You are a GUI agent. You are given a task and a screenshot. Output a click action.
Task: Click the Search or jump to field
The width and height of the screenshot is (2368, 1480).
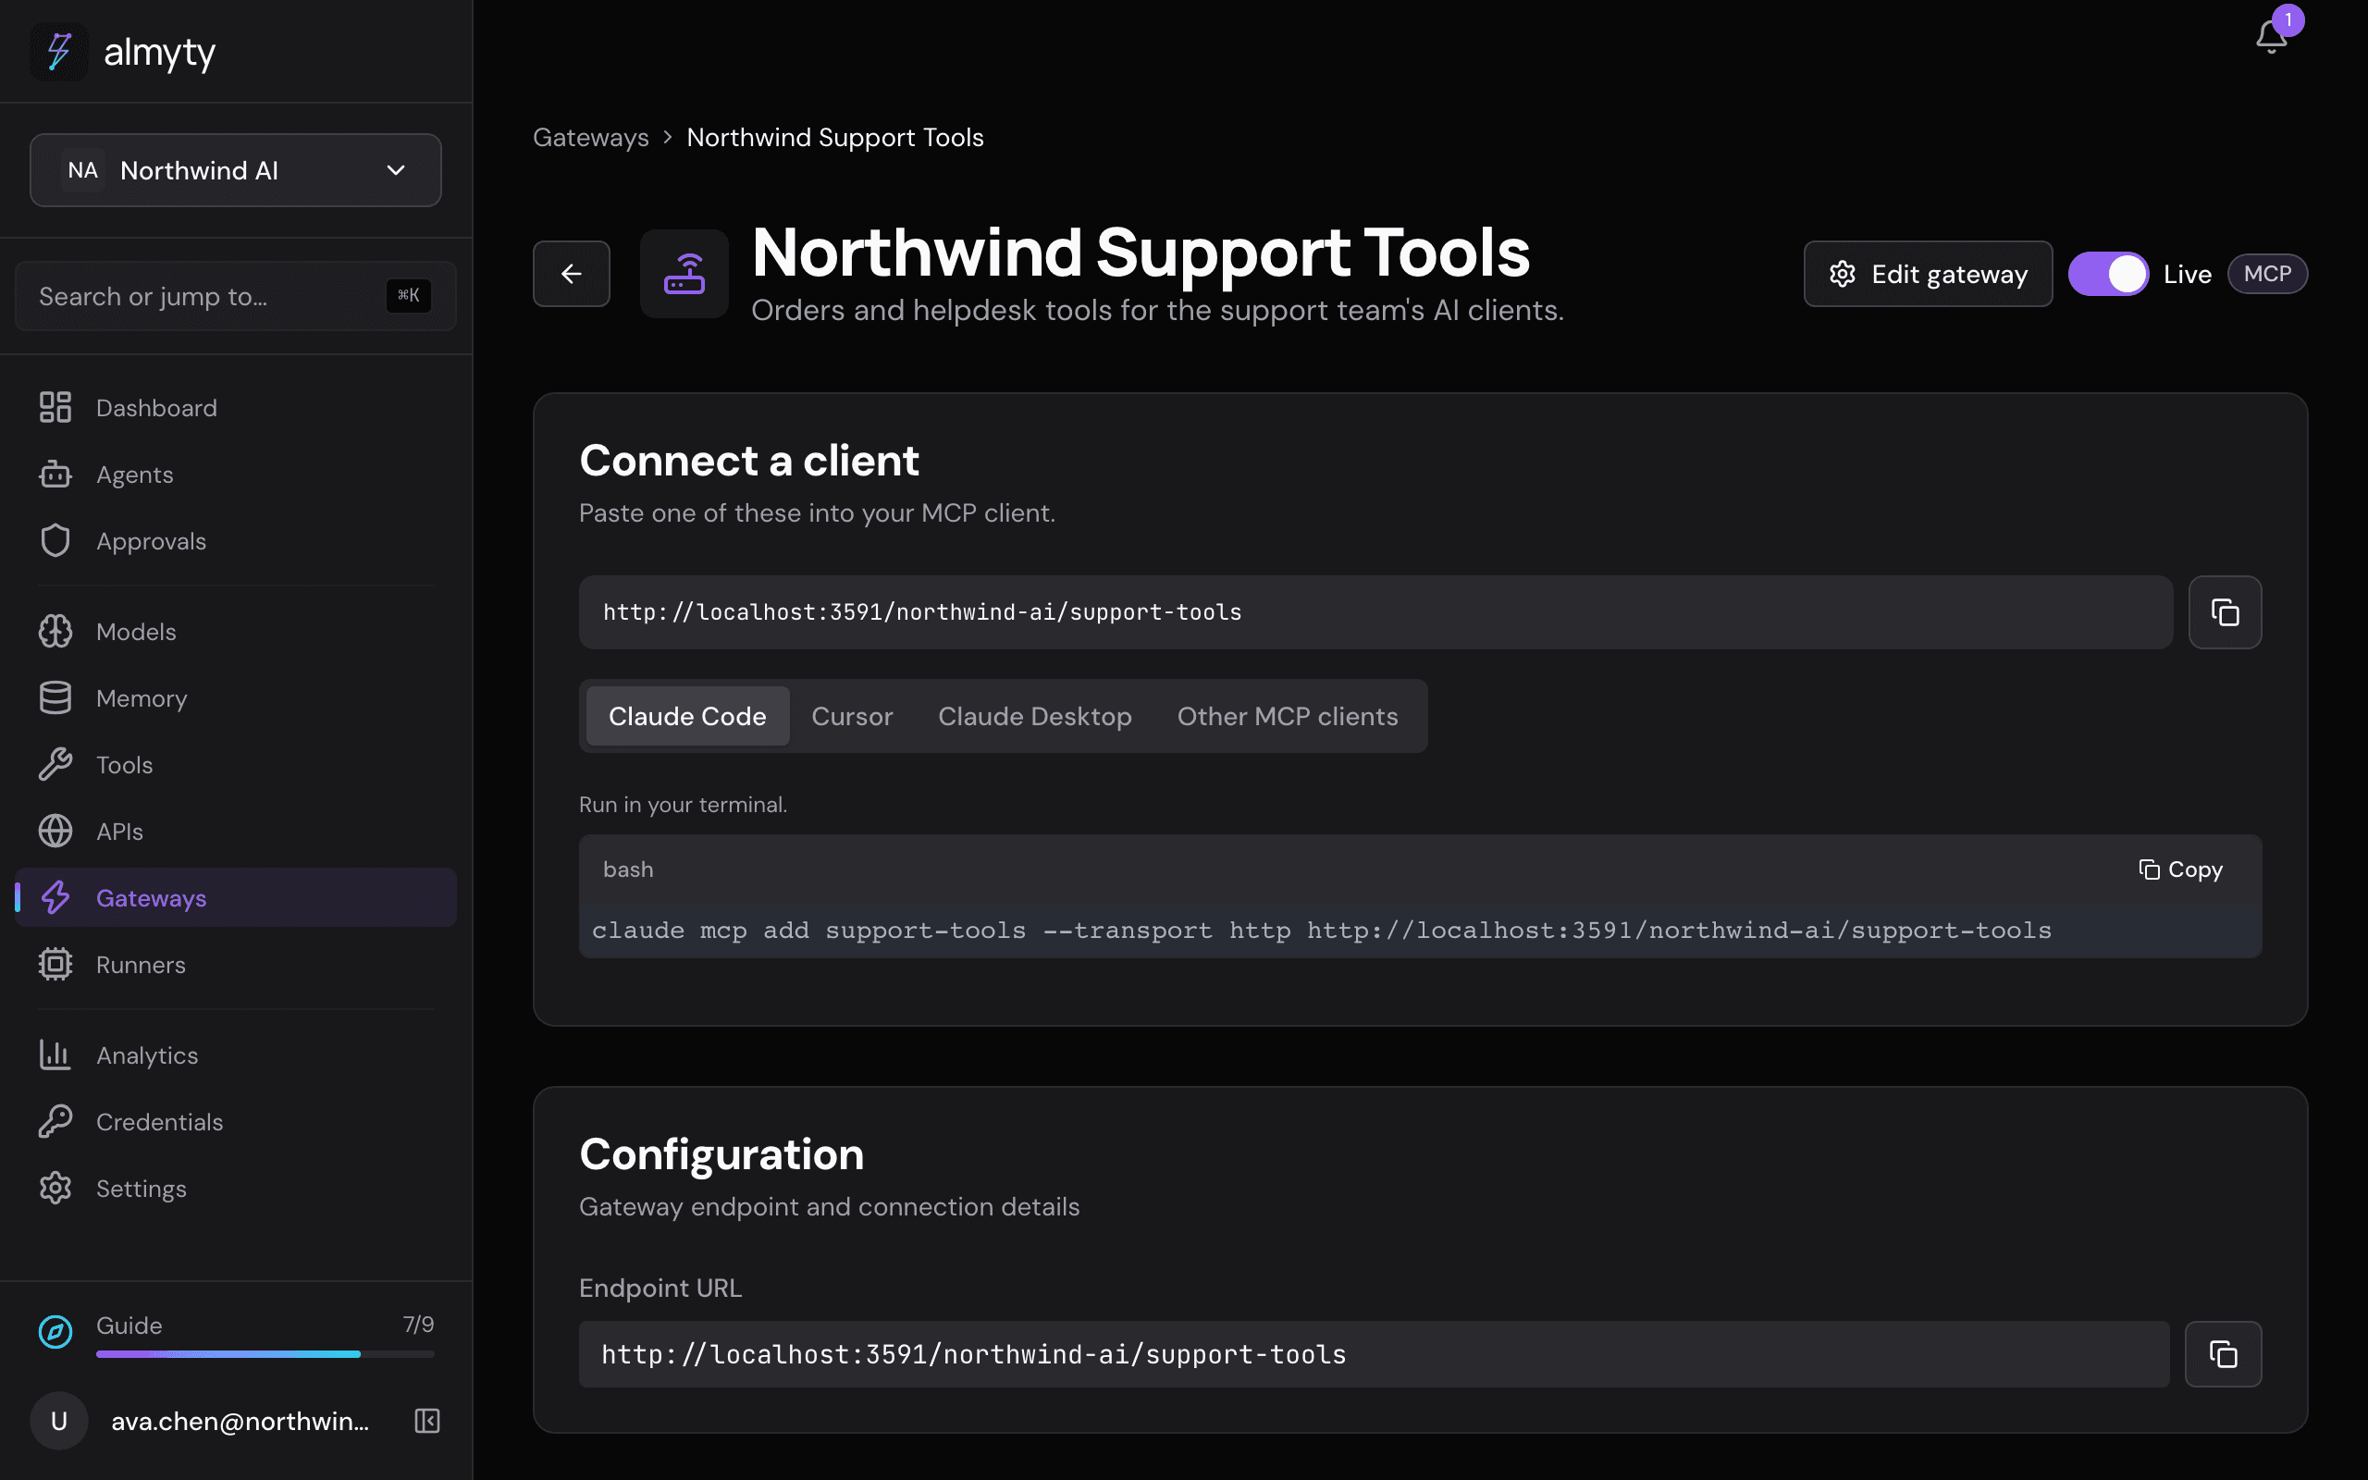236,296
